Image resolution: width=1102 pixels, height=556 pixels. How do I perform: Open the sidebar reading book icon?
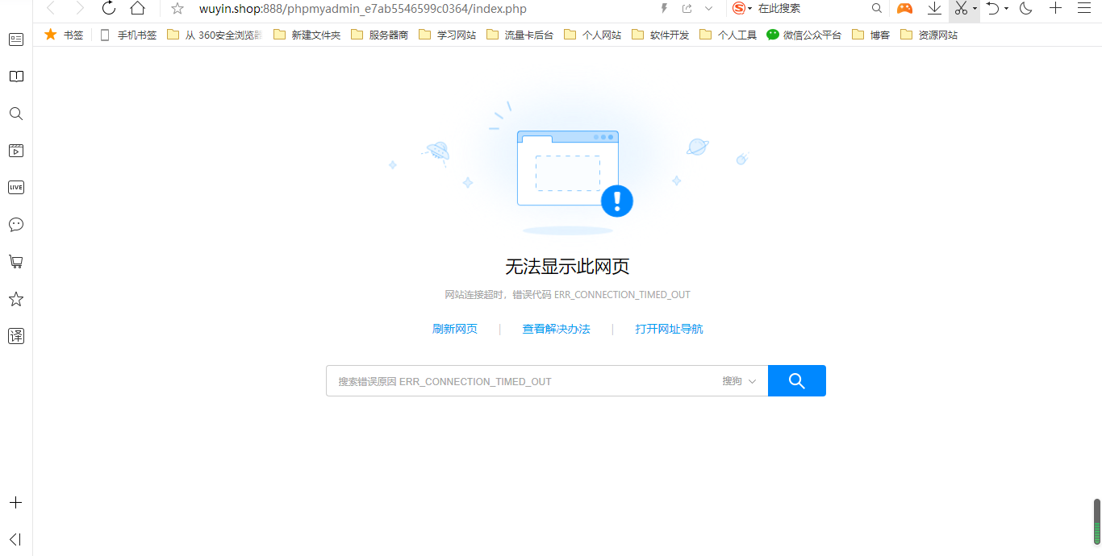(15, 77)
